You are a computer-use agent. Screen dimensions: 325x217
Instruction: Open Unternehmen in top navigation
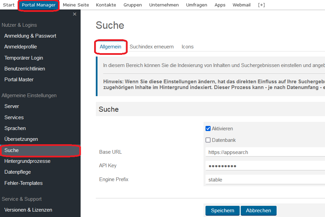(x=164, y=5)
